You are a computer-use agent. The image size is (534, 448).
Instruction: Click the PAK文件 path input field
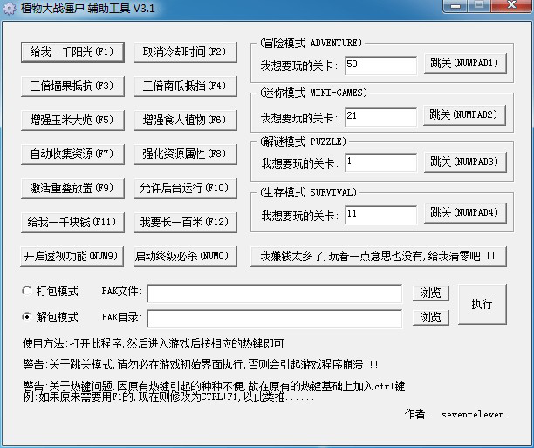275,293
